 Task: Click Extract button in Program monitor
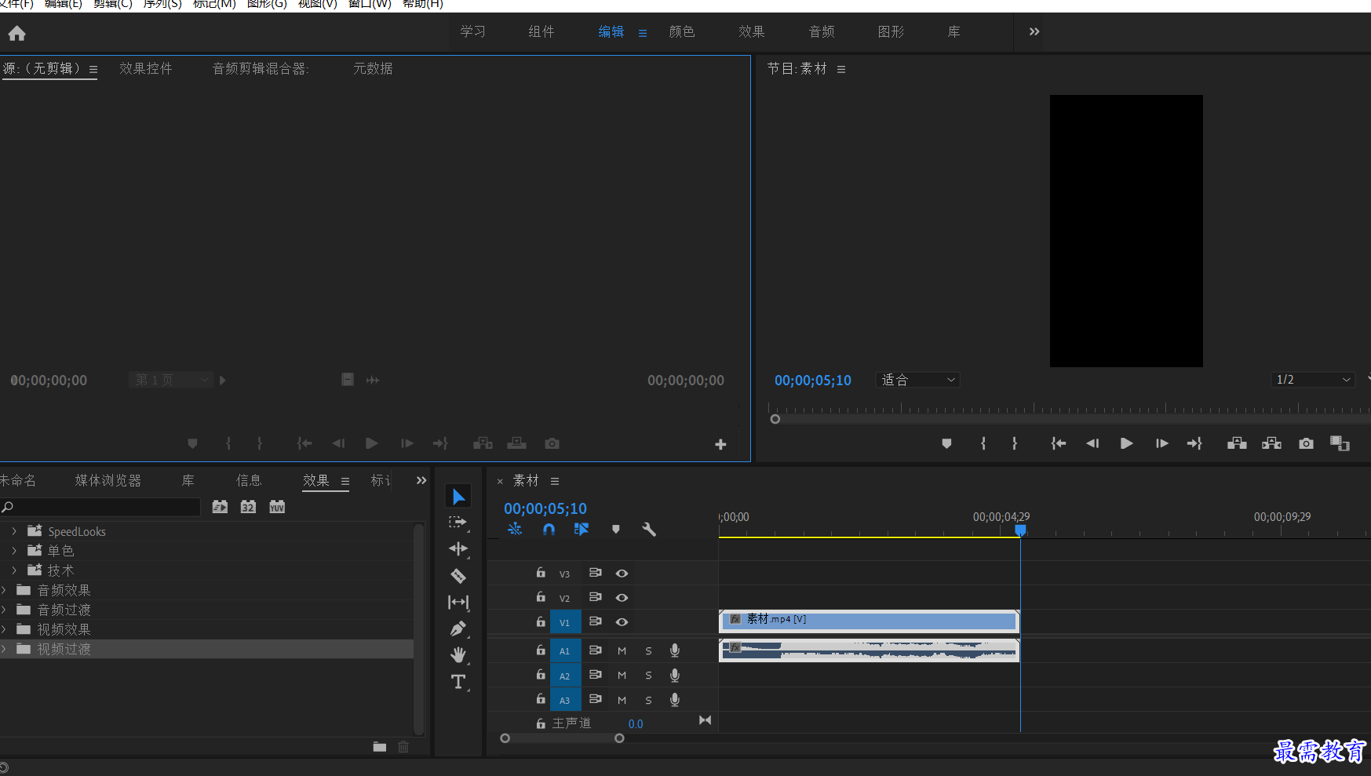pyautogui.click(x=1271, y=443)
